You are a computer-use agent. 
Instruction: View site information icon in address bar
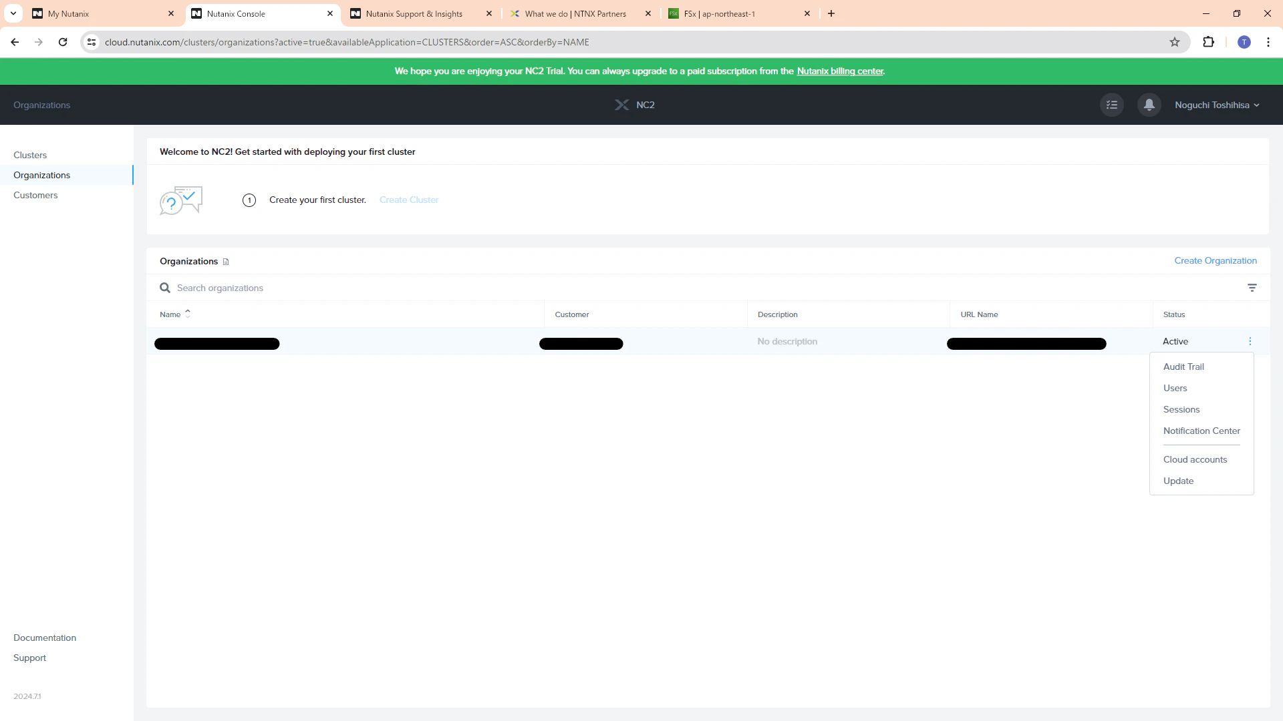pos(92,42)
